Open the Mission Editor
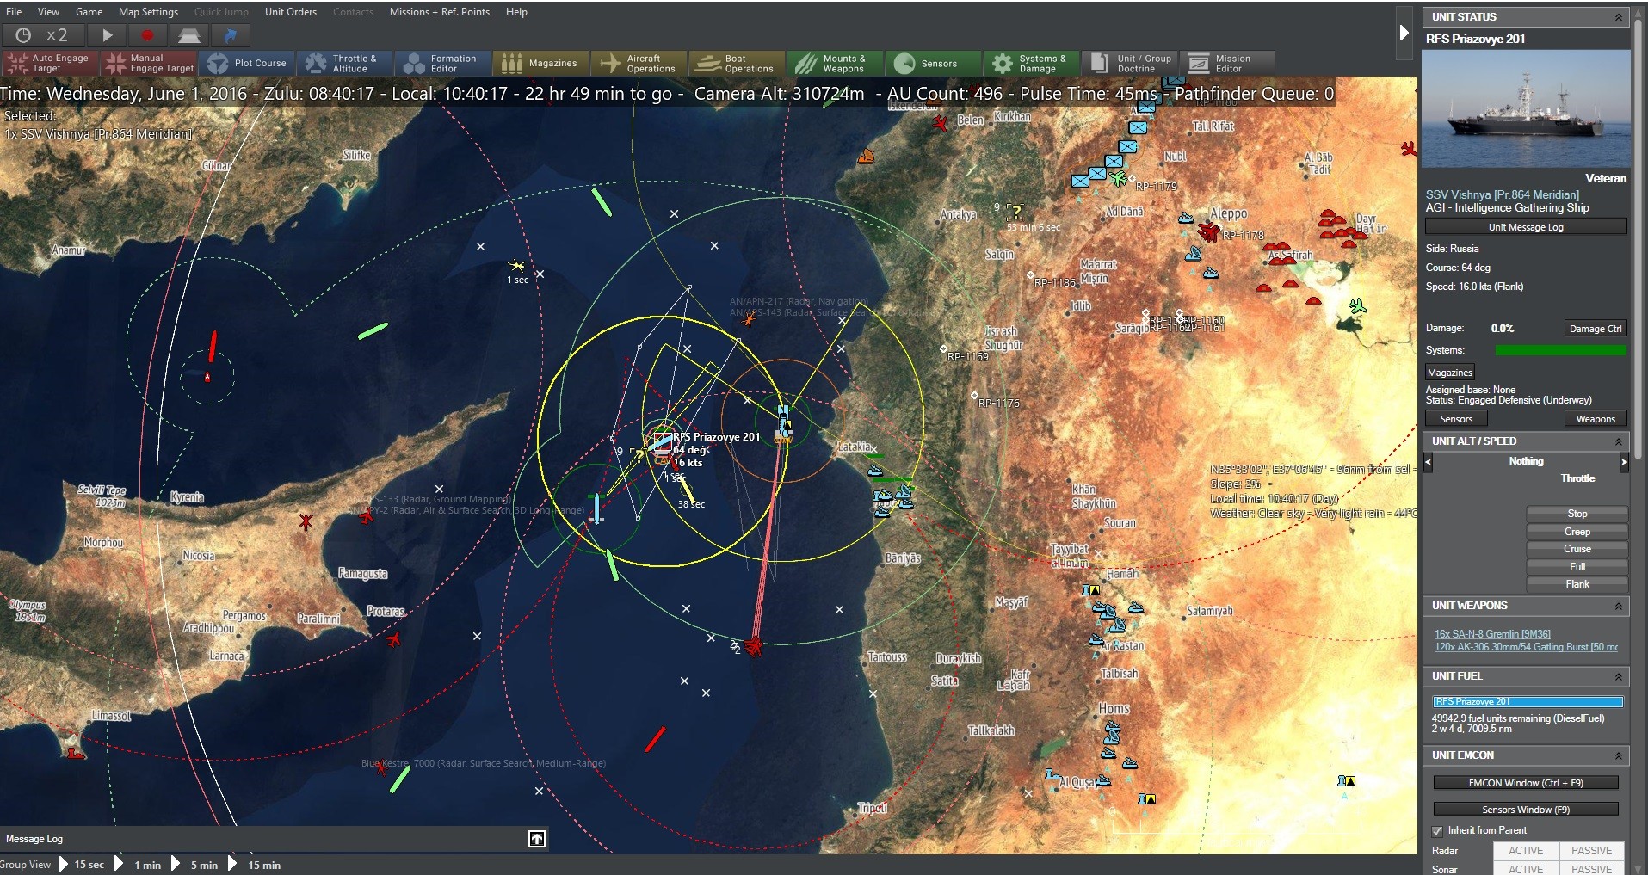1648x875 pixels. click(1229, 63)
